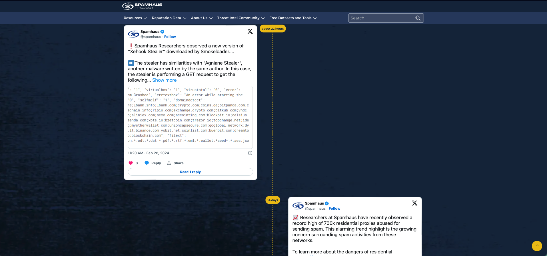This screenshot has height=256, width=547.
Task: Open X logo on residential proxies tweet
Action: pos(414,203)
